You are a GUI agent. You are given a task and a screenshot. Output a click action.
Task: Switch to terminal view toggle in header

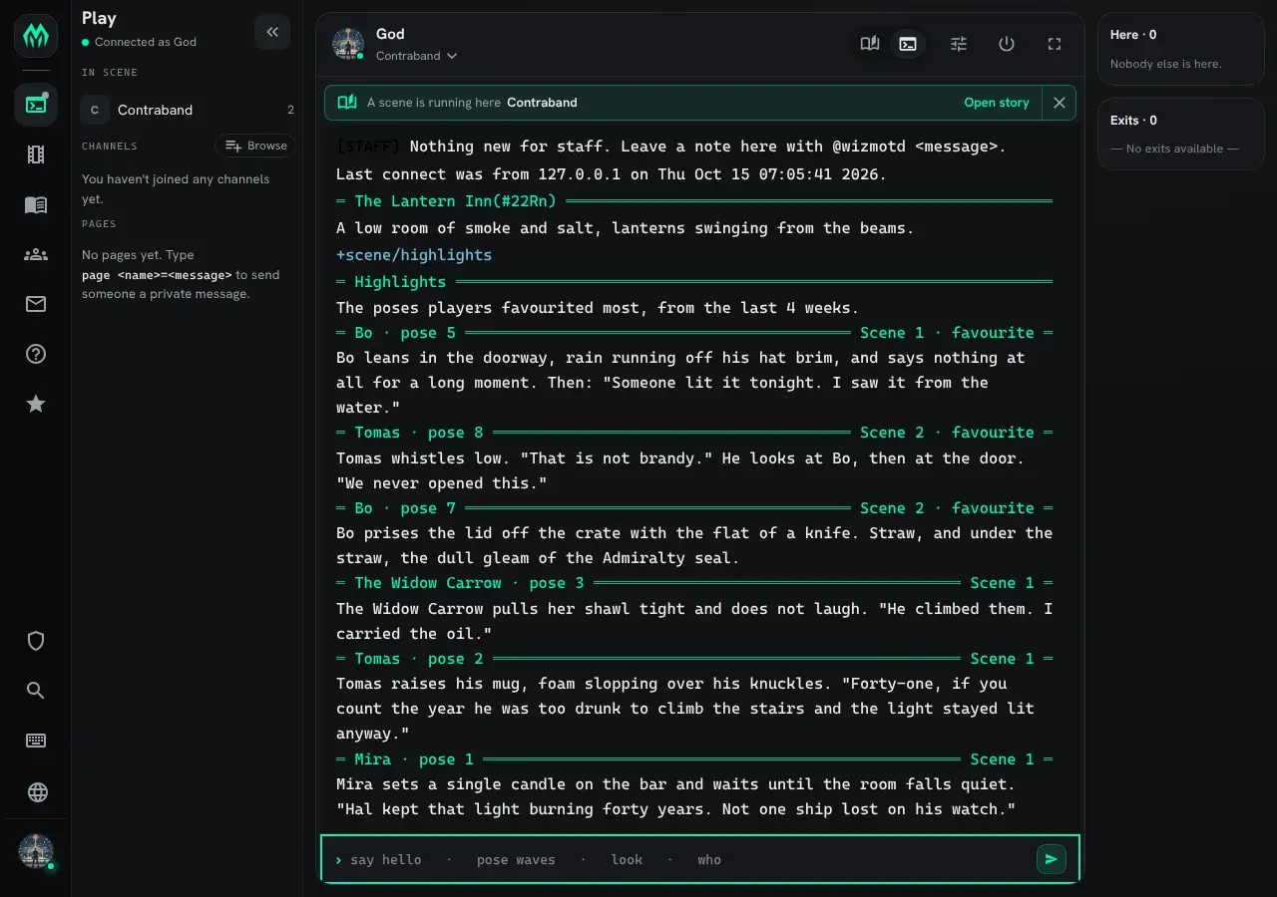[908, 44]
